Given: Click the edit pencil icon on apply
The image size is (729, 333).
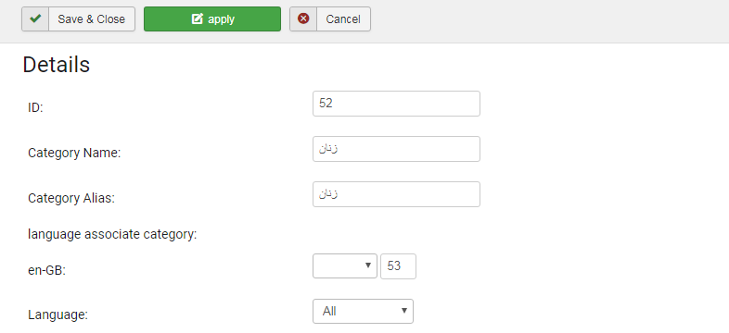Looking at the screenshot, I should point(198,19).
